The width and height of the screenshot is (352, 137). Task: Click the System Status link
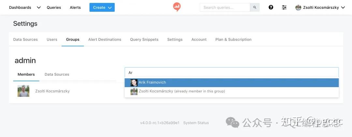click(x=196, y=123)
